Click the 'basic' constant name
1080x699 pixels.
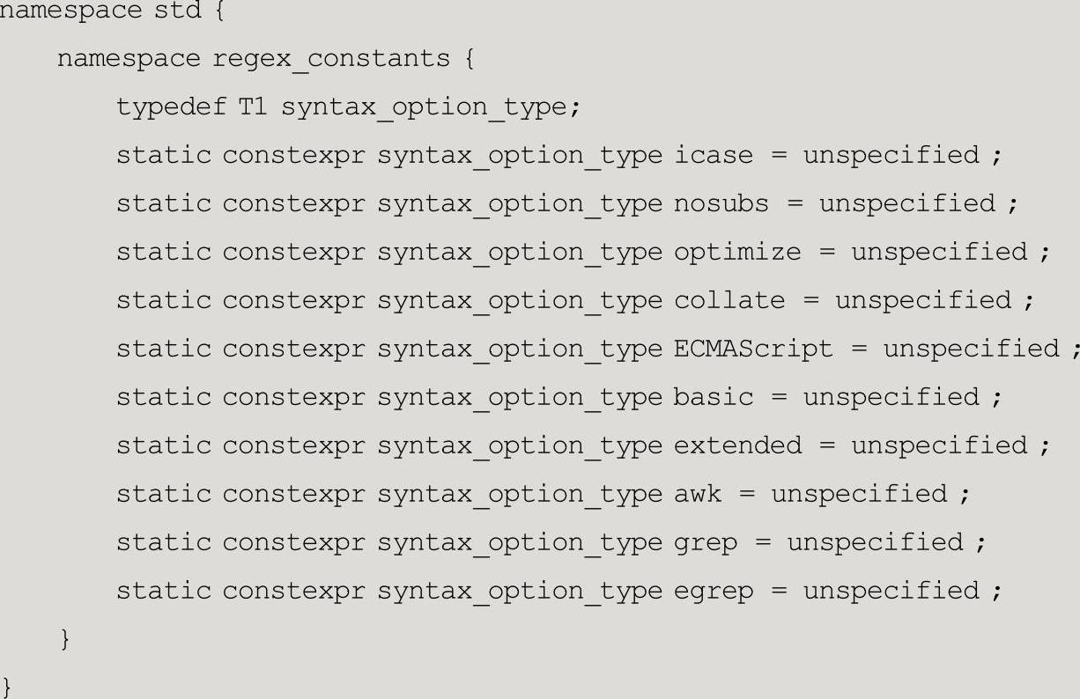tap(714, 397)
